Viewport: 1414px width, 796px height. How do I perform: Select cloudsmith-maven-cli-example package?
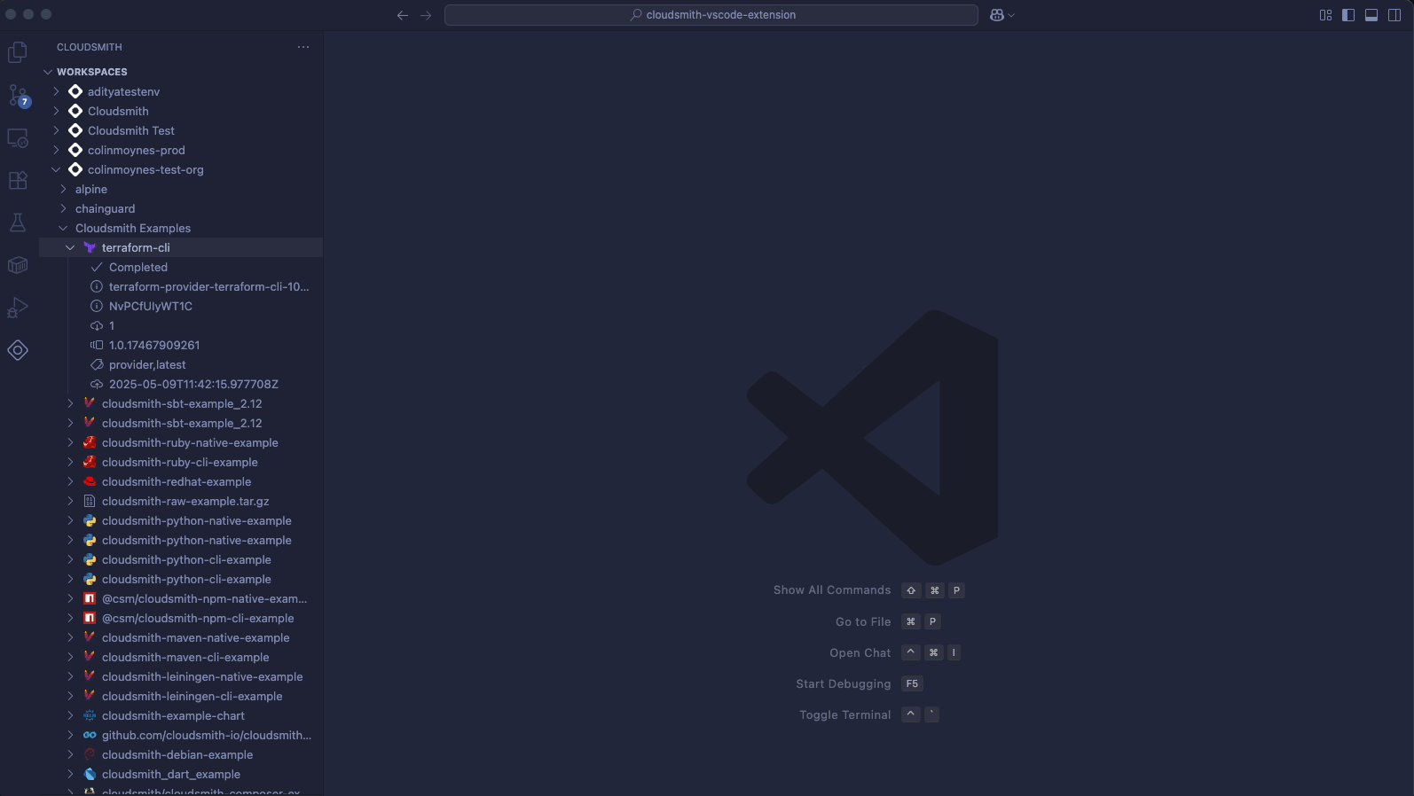coord(181,657)
